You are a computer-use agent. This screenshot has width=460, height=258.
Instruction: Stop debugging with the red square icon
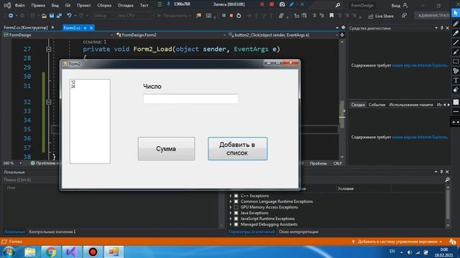pos(231,16)
